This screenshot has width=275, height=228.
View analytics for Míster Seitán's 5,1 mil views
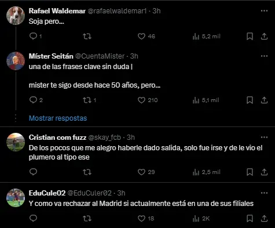(206, 100)
